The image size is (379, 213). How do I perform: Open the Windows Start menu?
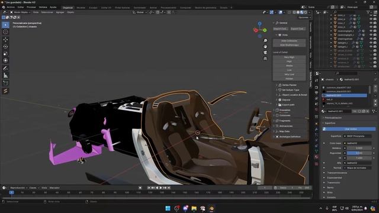pos(168,208)
